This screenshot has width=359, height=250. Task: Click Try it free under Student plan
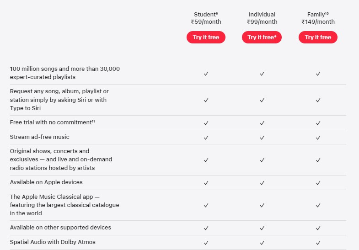pyautogui.click(x=206, y=37)
